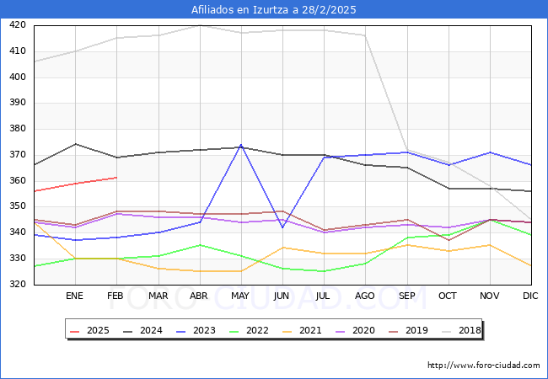The image size is (548, 379).
Task: Click the 340 y-axis value
Action: pos(18,232)
